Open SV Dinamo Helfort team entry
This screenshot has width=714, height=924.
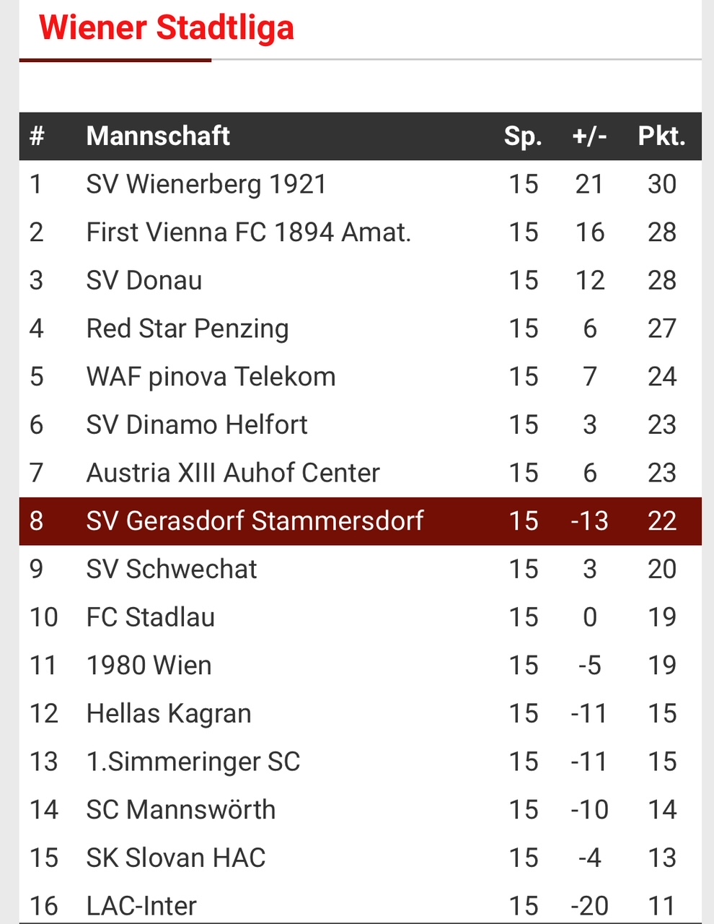360,424
